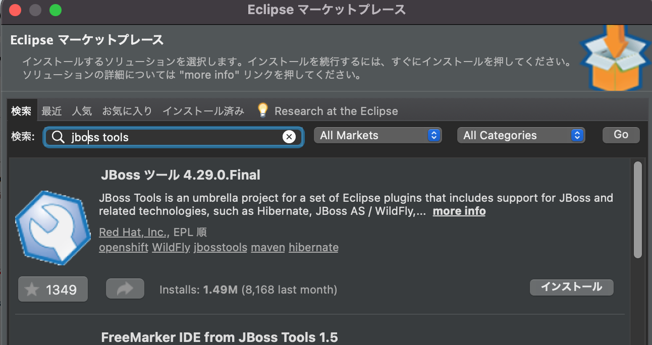Click the magnifying glass search icon

tap(58, 137)
